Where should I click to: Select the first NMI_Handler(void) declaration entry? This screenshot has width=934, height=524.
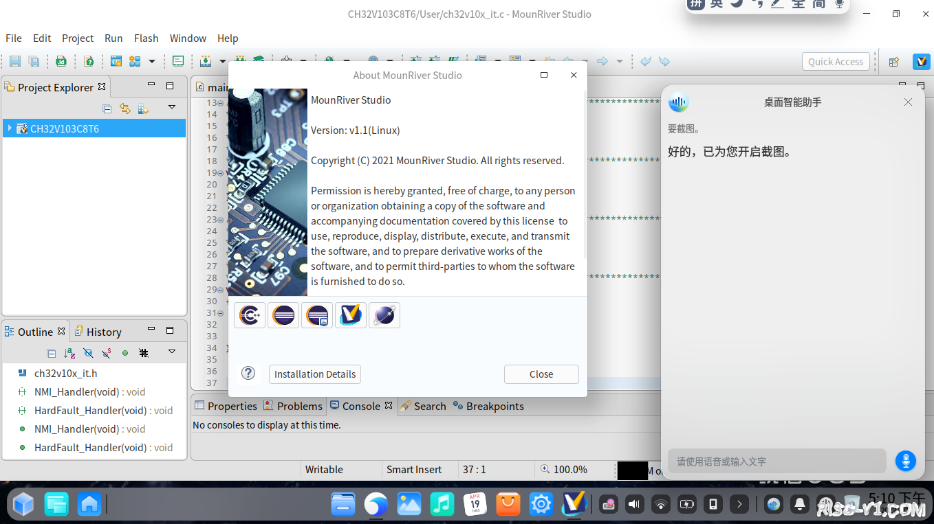[x=91, y=392]
